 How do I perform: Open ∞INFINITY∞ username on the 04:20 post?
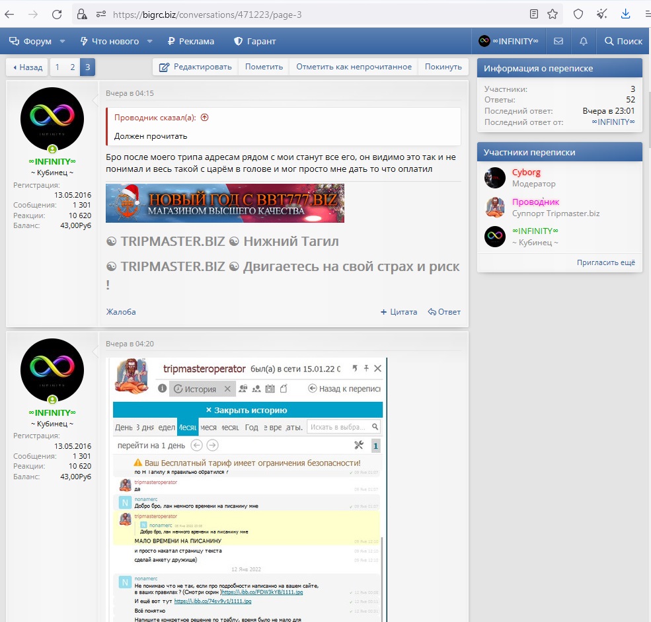point(52,412)
